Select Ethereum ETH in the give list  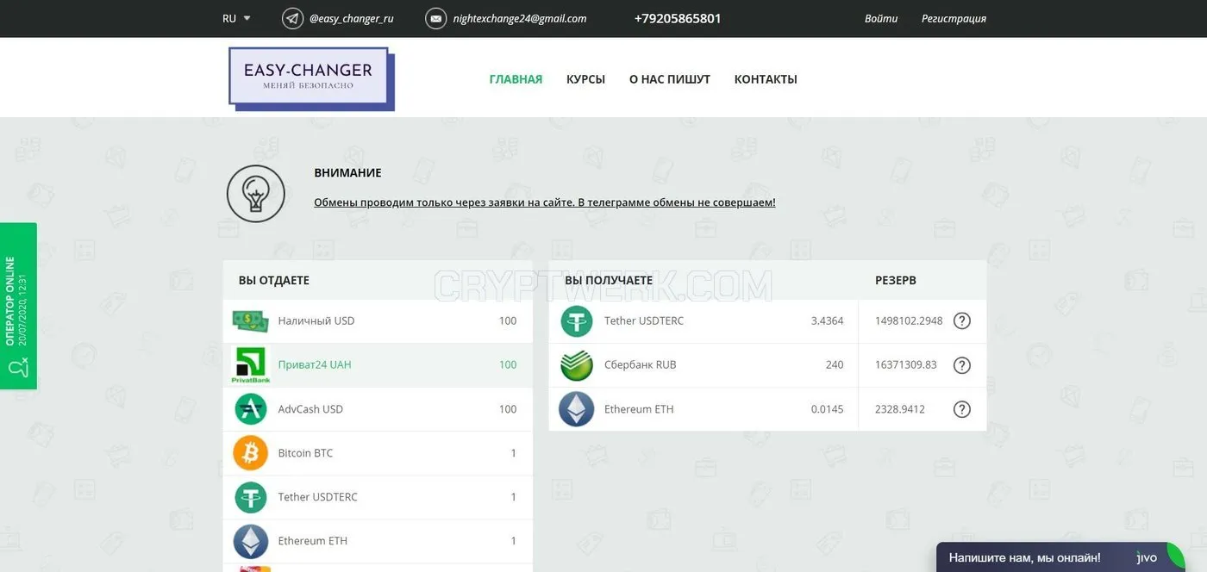pyautogui.click(x=378, y=541)
